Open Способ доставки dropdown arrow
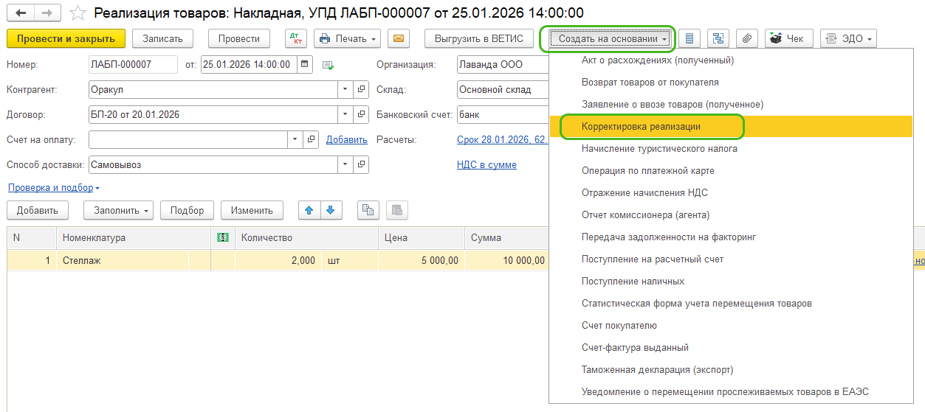The width and height of the screenshot is (925, 412). pos(345,164)
